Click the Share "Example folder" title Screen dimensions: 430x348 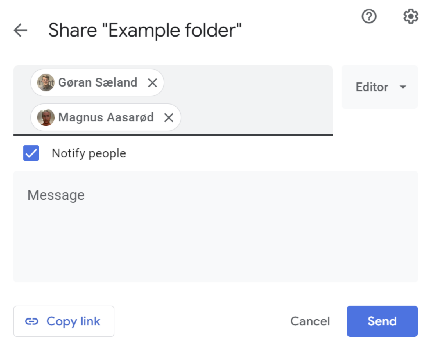[145, 30]
